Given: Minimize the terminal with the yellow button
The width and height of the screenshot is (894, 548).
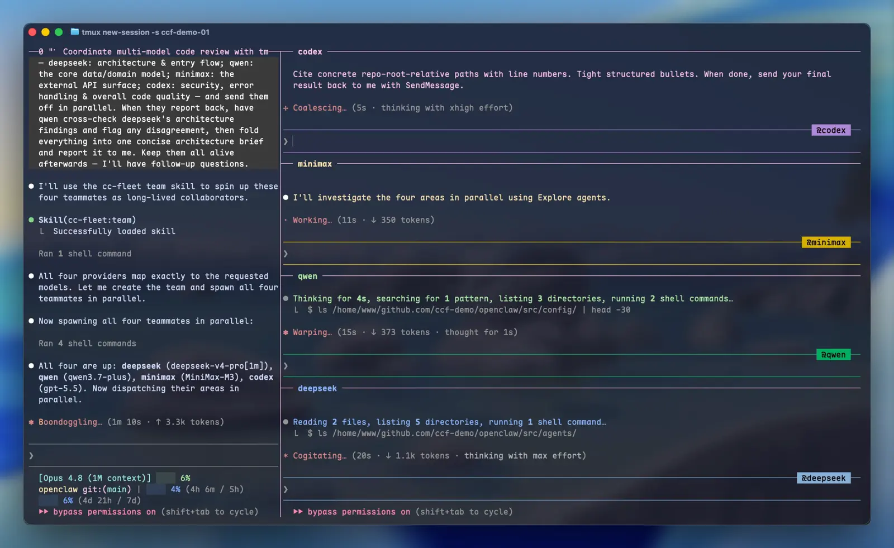Looking at the screenshot, I should point(46,32).
